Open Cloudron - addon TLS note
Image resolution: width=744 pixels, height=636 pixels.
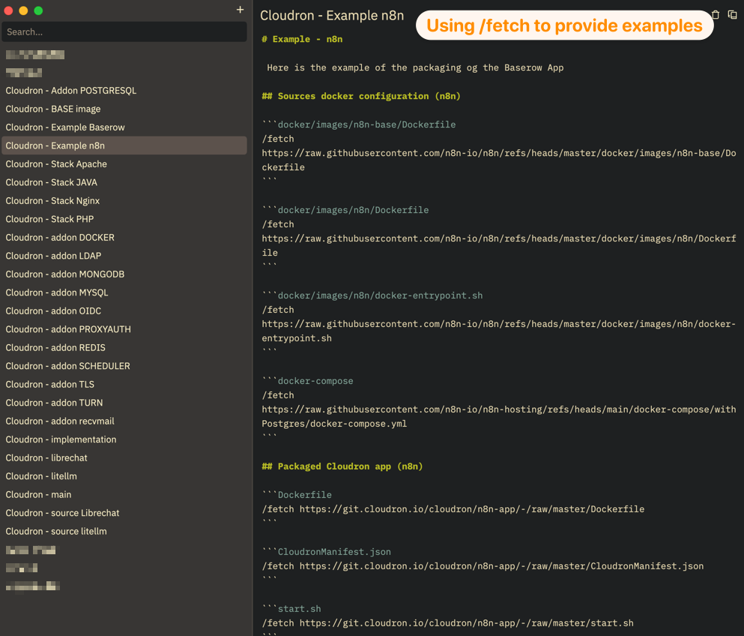click(x=124, y=384)
